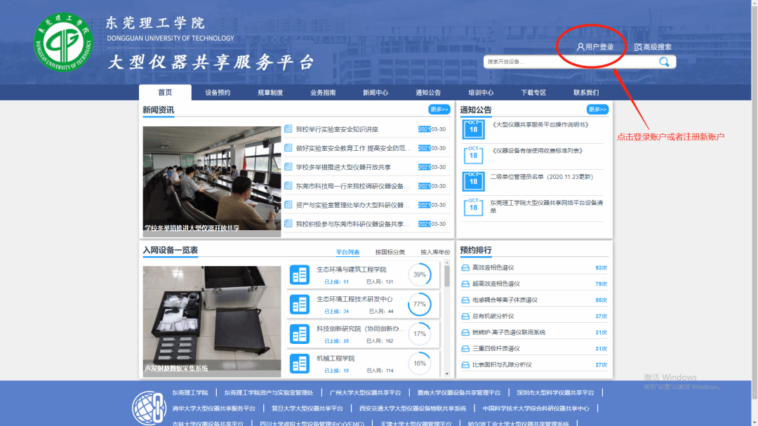Click the instrument icon beside 三重四极杆质谱仪

pyautogui.click(x=465, y=349)
